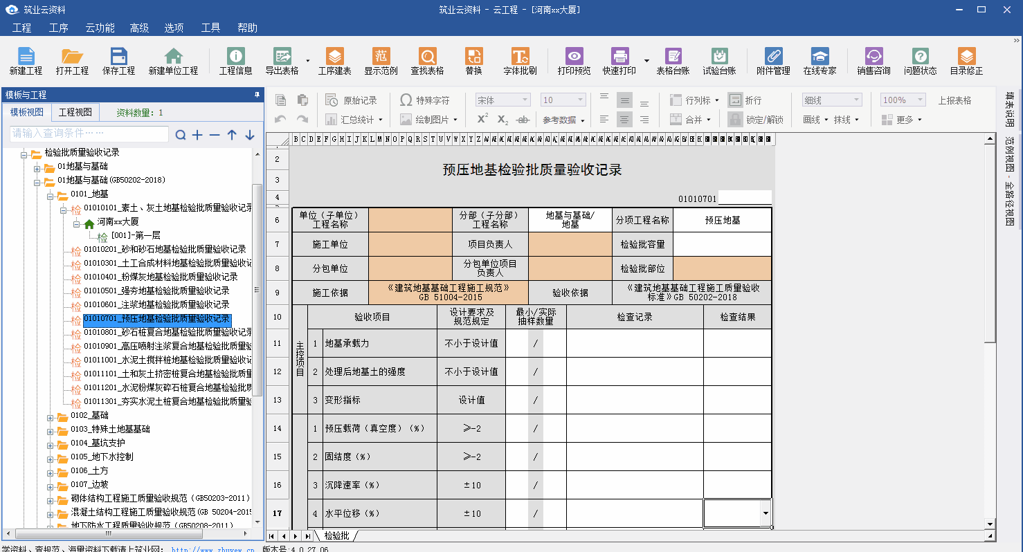This screenshot has width=1023, height=552.
Task: Click the 试验台账 test ledger icon
Action: click(x=719, y=61)
